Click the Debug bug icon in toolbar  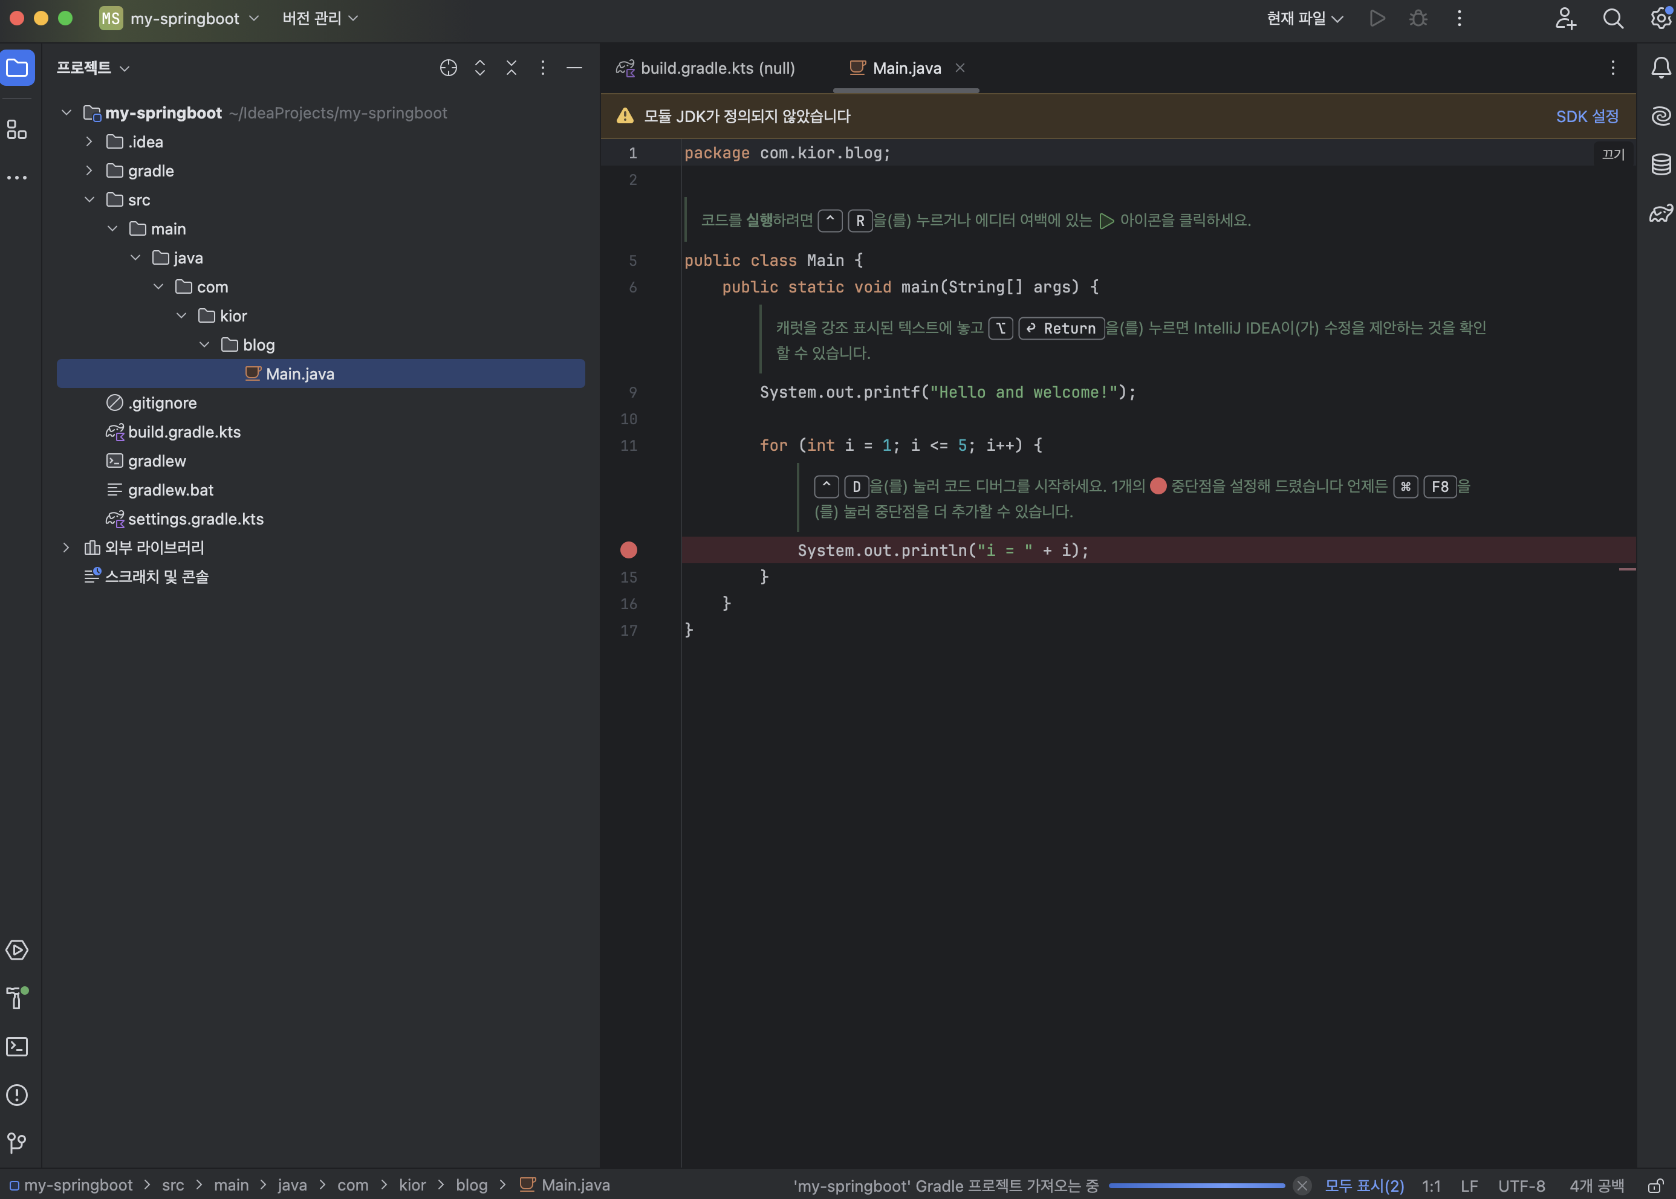click(x=1417, y=19)
